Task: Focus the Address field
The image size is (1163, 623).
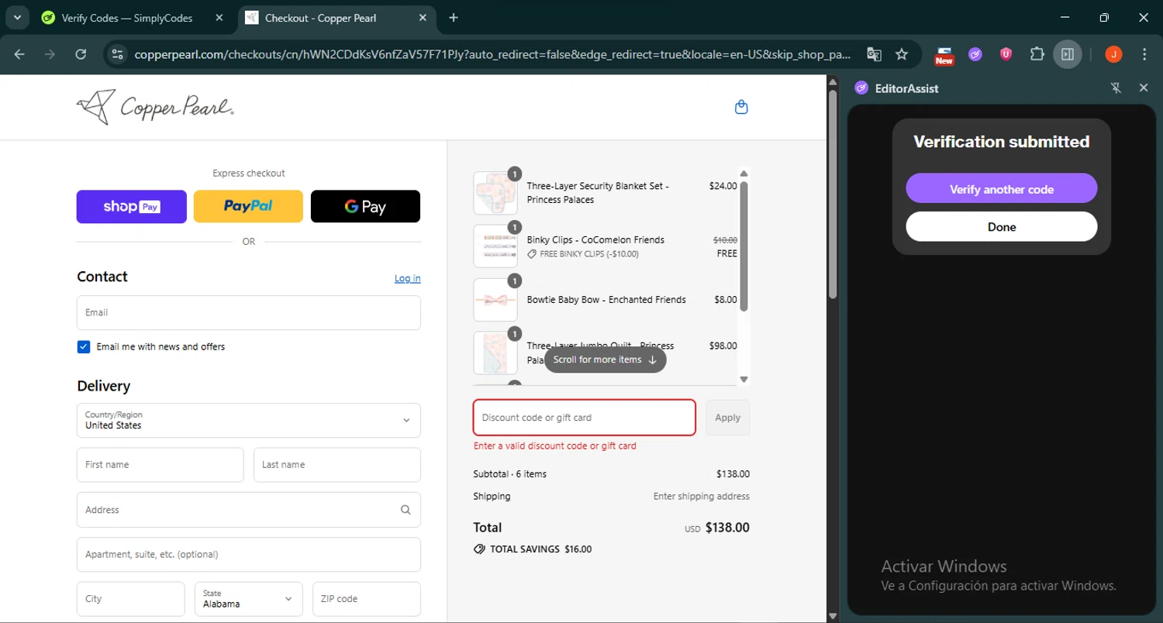Action: [x=249, y=510]
